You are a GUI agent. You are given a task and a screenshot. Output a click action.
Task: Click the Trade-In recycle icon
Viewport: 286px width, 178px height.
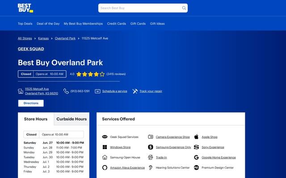point(151,157)
